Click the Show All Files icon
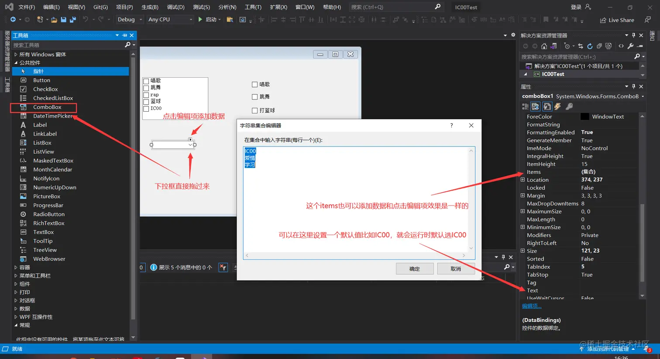660x359 pixels. [x=608, y=46]
